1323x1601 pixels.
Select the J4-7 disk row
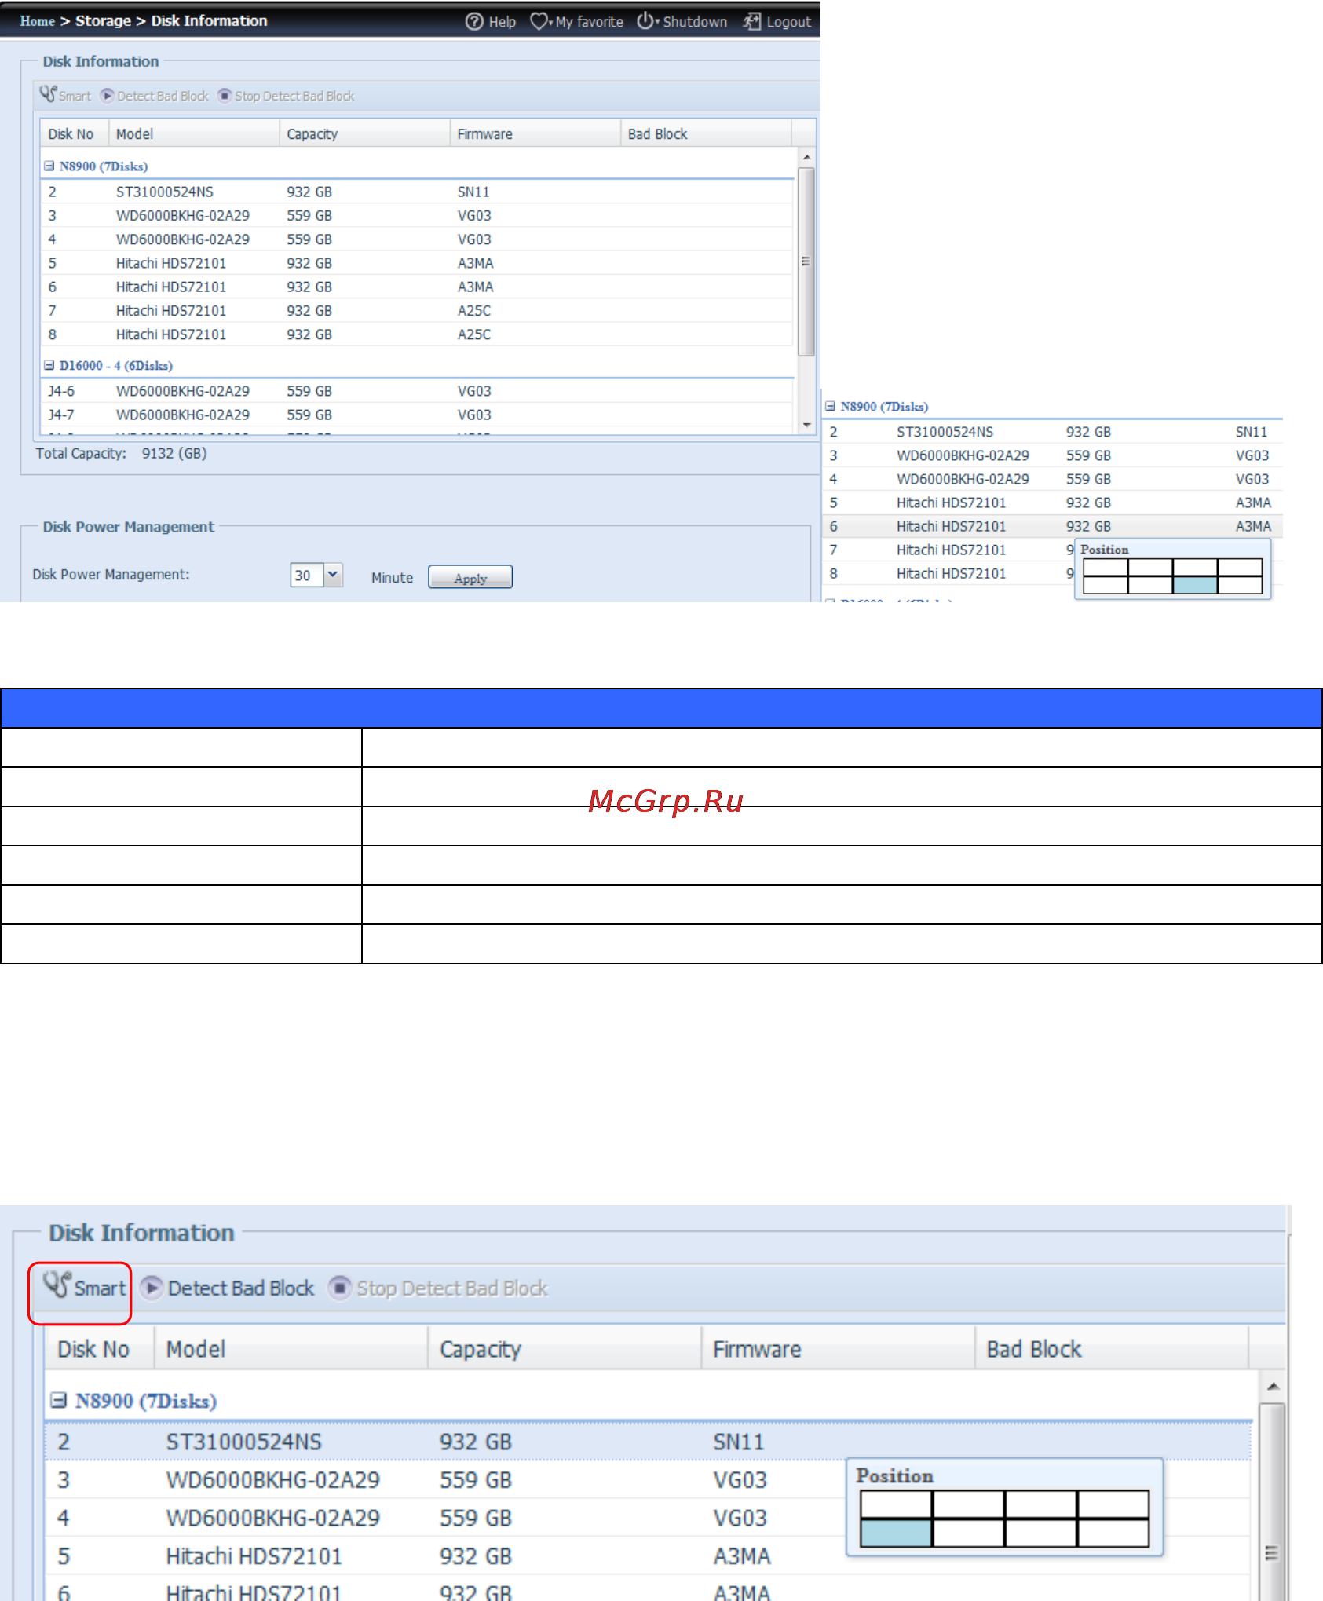click(417, 415)
